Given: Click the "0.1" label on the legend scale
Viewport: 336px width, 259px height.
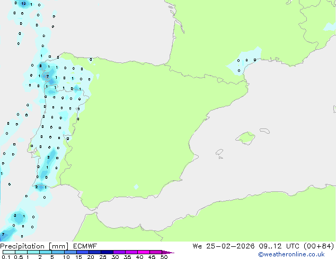Looking at the screenshot, I should [6, 257].
